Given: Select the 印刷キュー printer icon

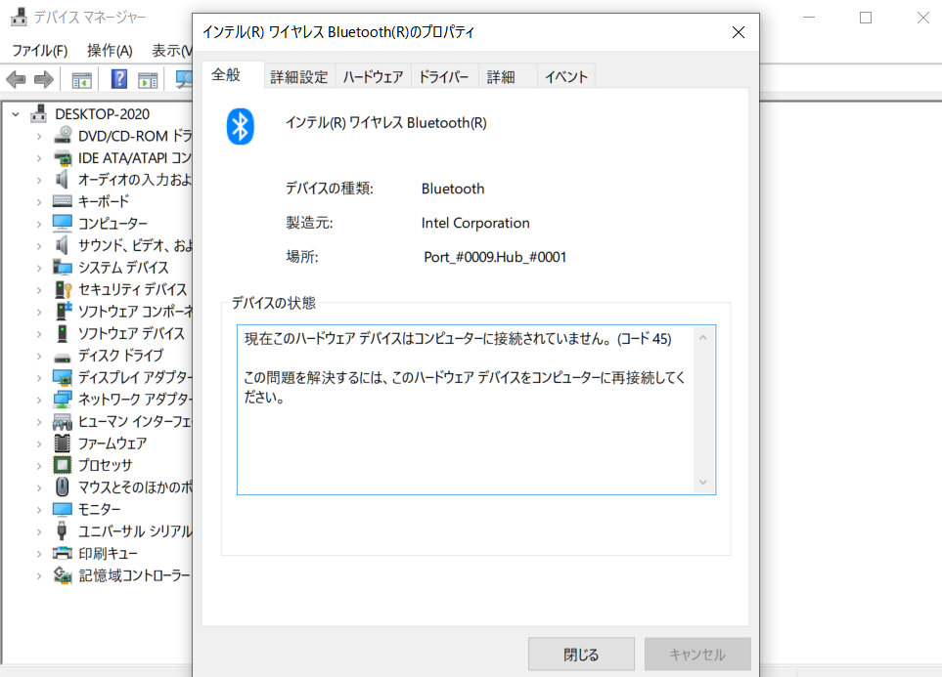Looking at the screenshot, I should coord(63,553).
